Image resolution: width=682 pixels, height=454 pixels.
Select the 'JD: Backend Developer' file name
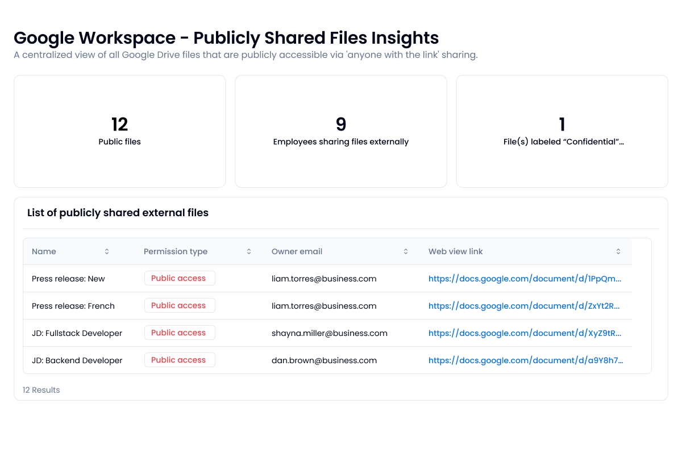77,360
